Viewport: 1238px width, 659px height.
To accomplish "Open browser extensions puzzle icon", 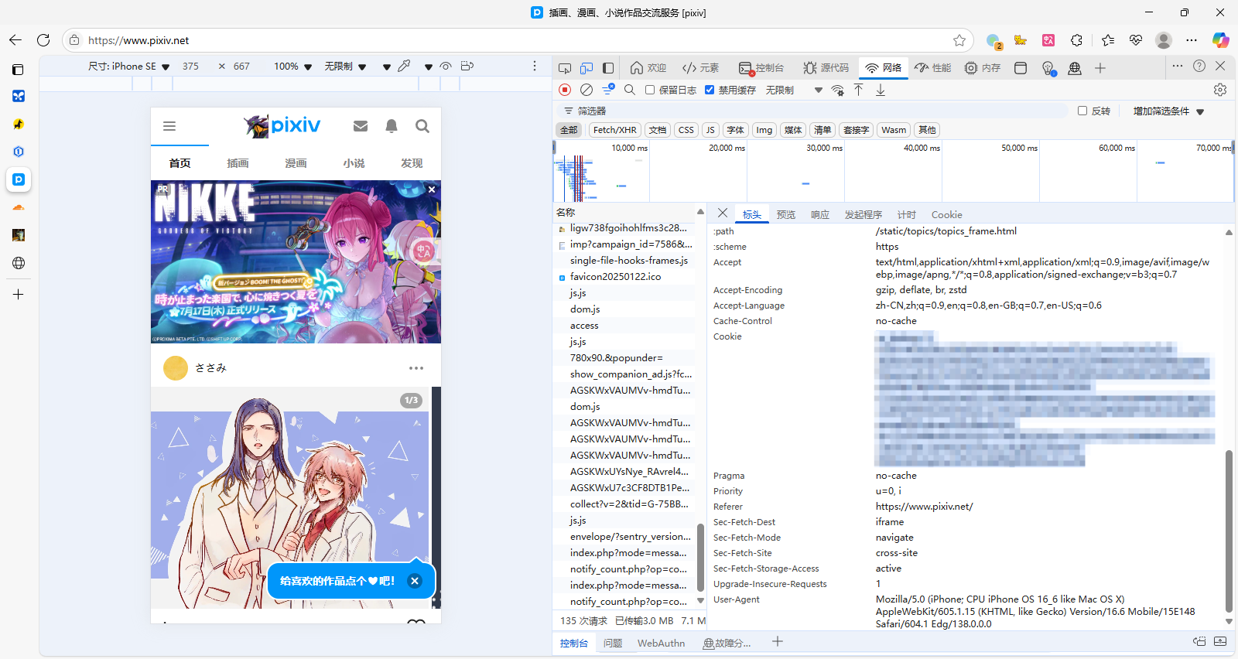I will [1076, 40].
